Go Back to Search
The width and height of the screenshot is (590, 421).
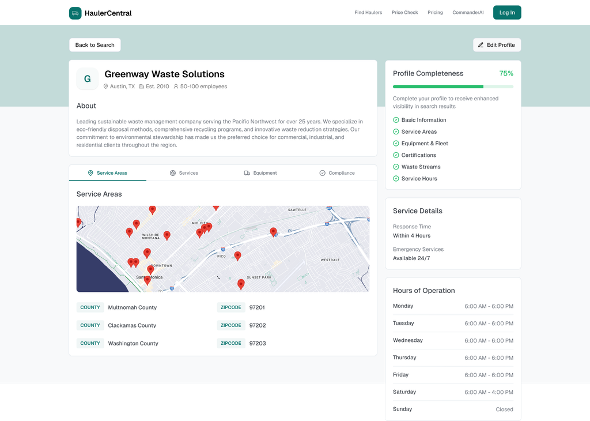point(95,45)
